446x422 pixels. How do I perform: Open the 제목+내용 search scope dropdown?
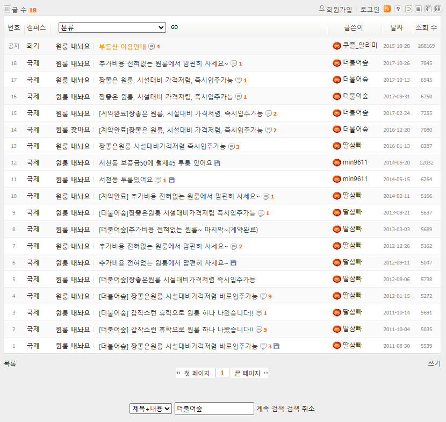pyautogui.click(x=150, y=408)
